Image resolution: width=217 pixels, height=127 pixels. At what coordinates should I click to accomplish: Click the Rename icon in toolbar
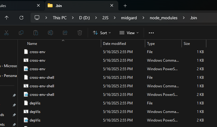[50, 33]
